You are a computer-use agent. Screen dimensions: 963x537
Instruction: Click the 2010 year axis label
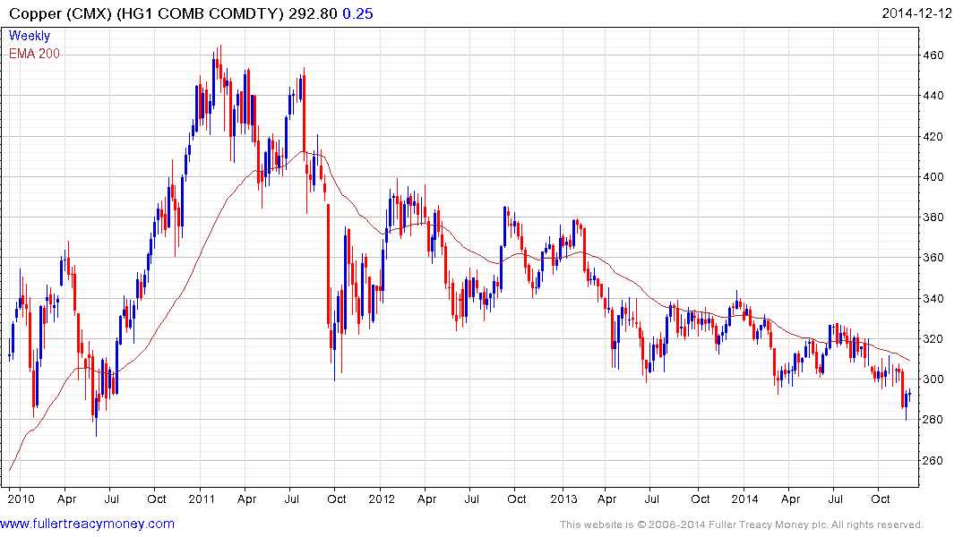(21, 499)
